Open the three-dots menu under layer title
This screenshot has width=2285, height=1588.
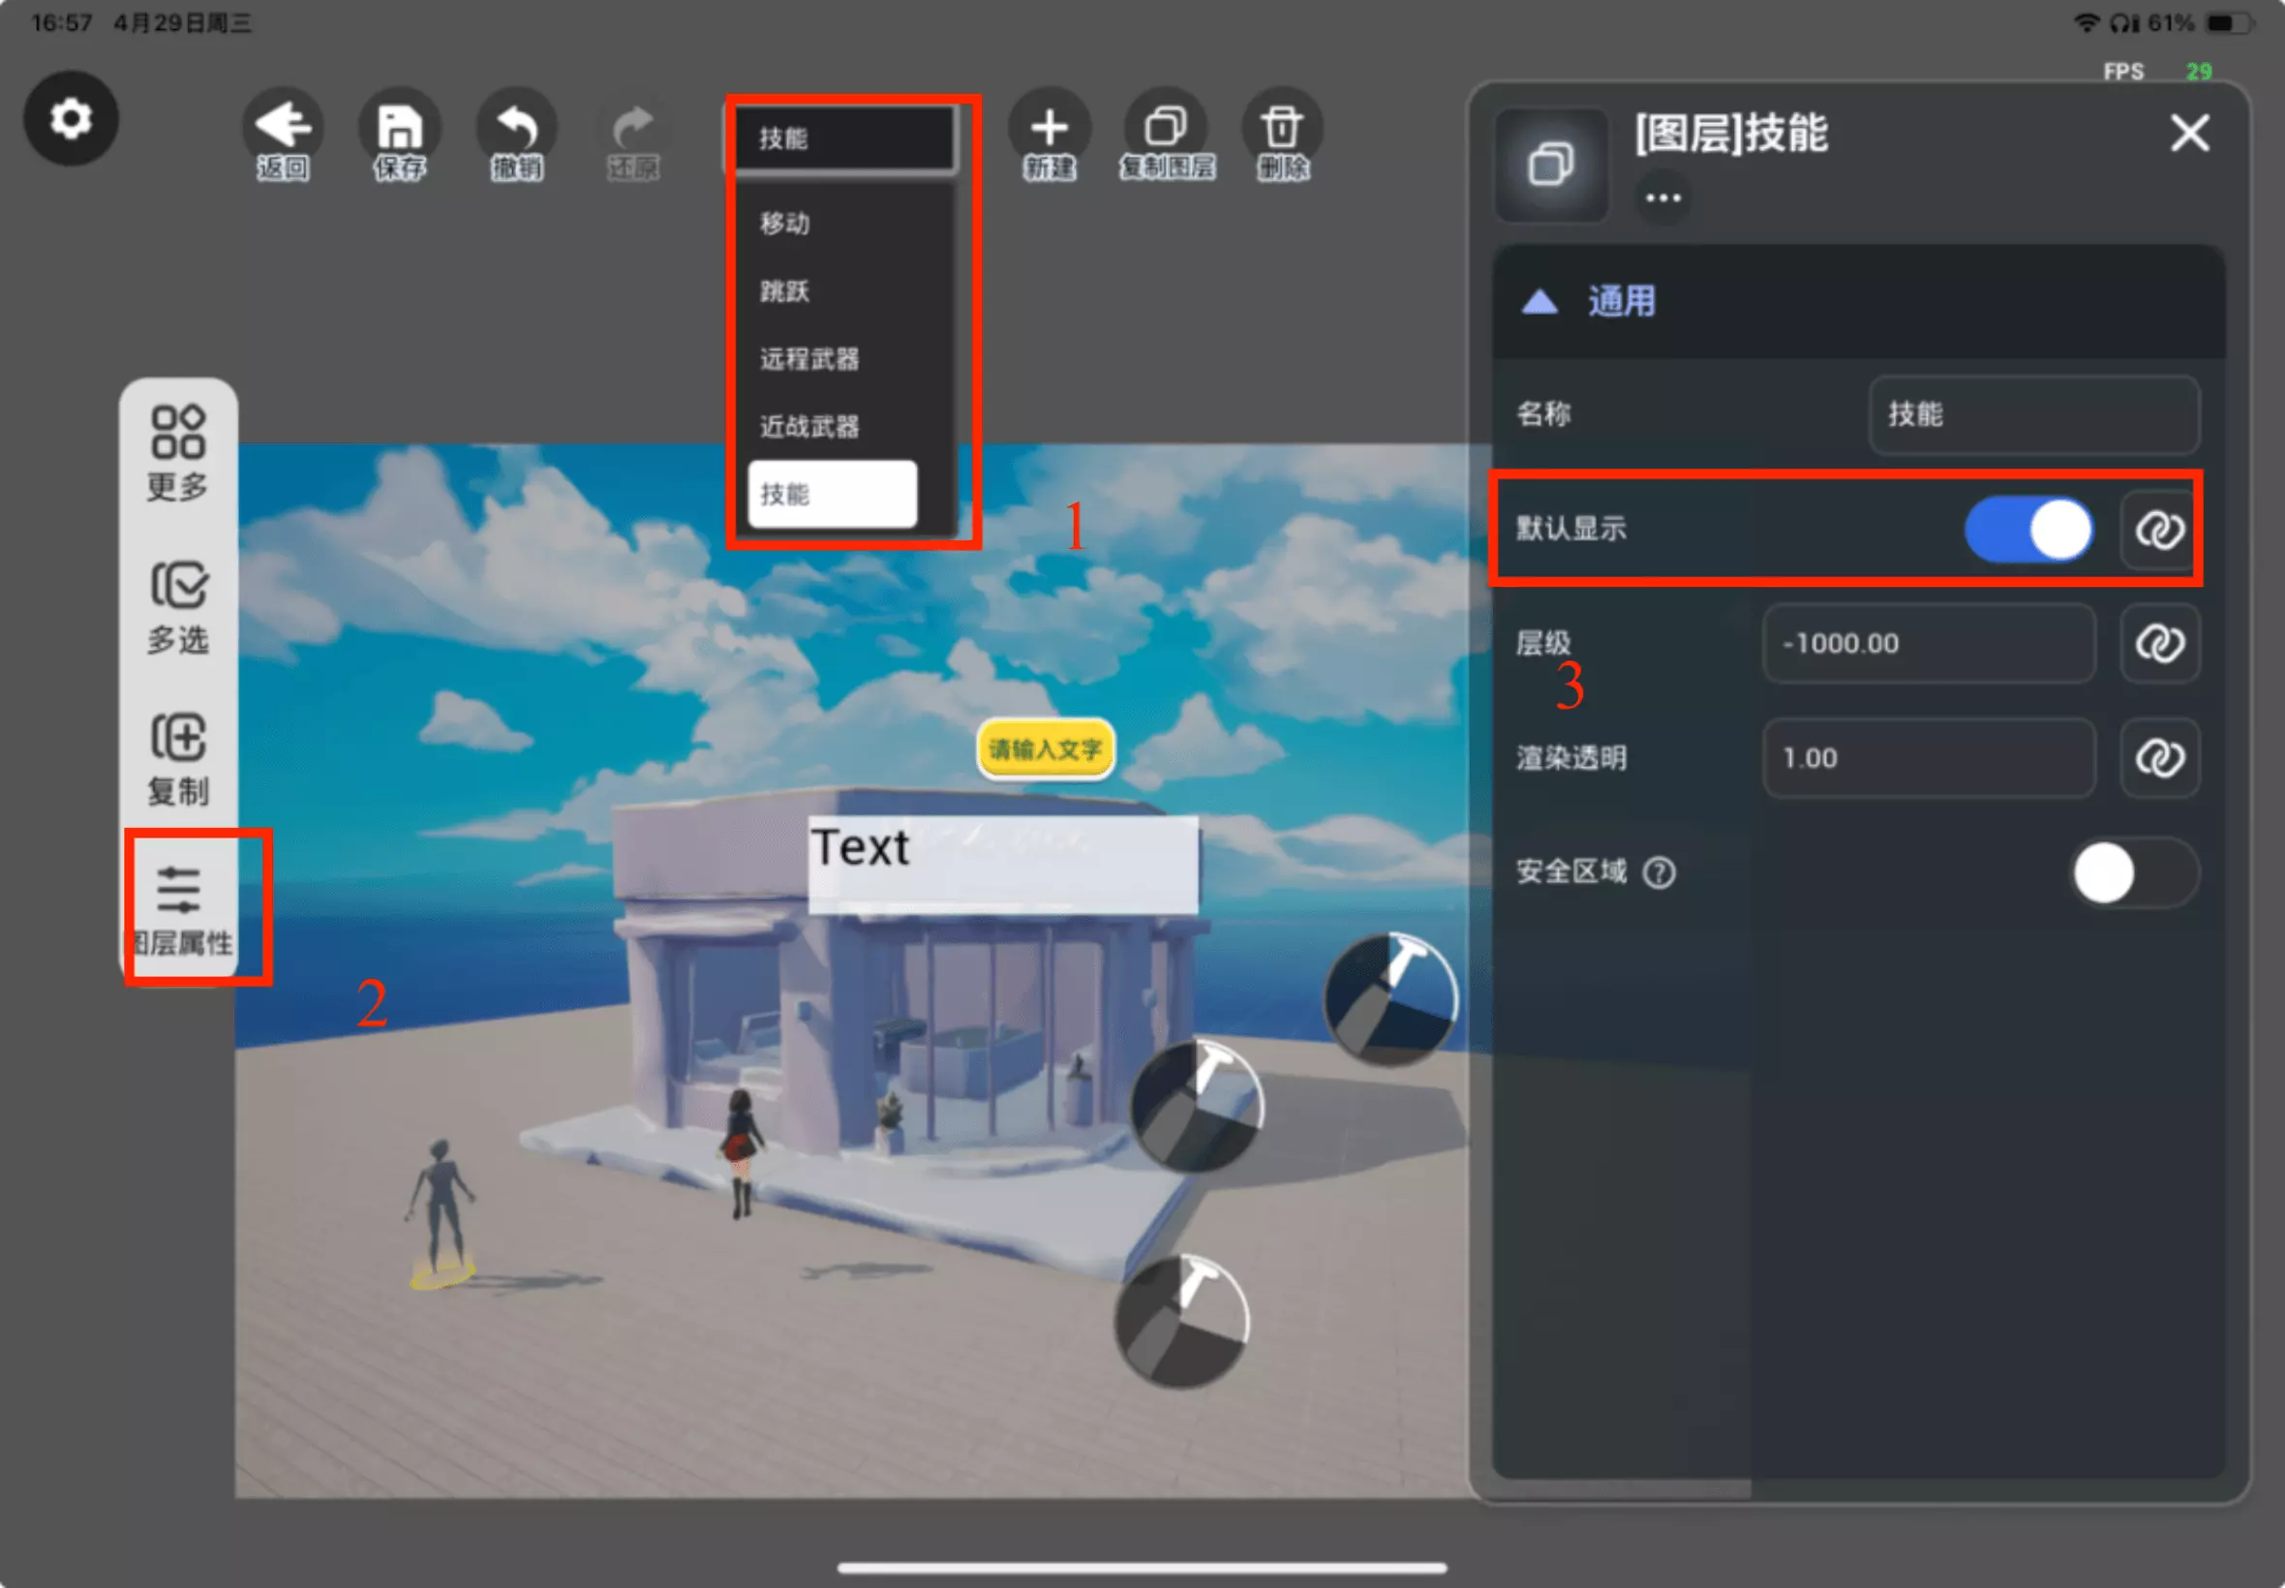(1662, 198)
